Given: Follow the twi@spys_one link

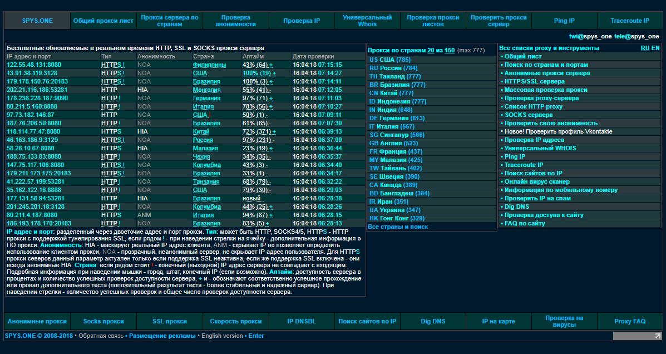Looking at the screenshot, I should pyautogui.click(x=590, y=37).
